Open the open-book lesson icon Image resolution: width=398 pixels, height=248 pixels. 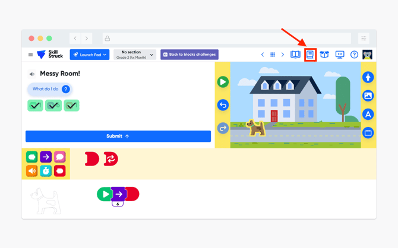[x=295, y=55]
